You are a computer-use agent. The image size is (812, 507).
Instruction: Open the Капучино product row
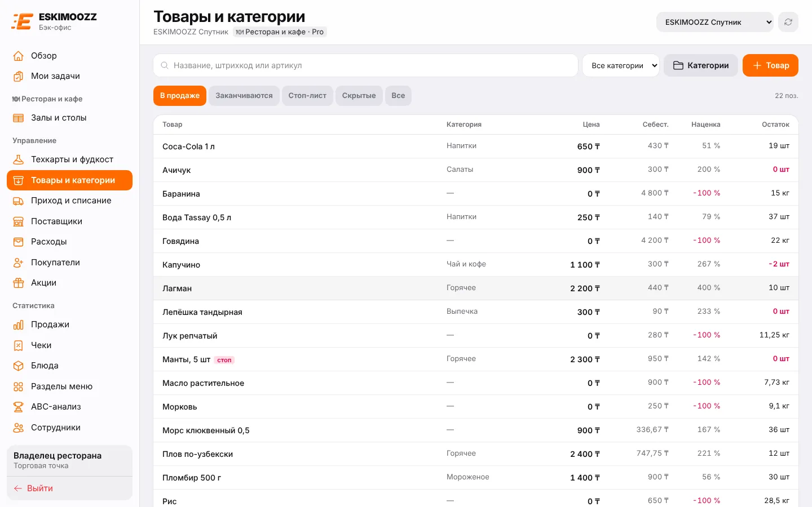point(476,265)
